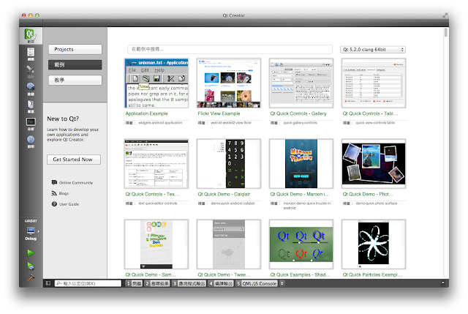The image size is (468, 314).
Task: Open the Qt Quick Controls Gallery thumbnail
Action: point(301,83)
